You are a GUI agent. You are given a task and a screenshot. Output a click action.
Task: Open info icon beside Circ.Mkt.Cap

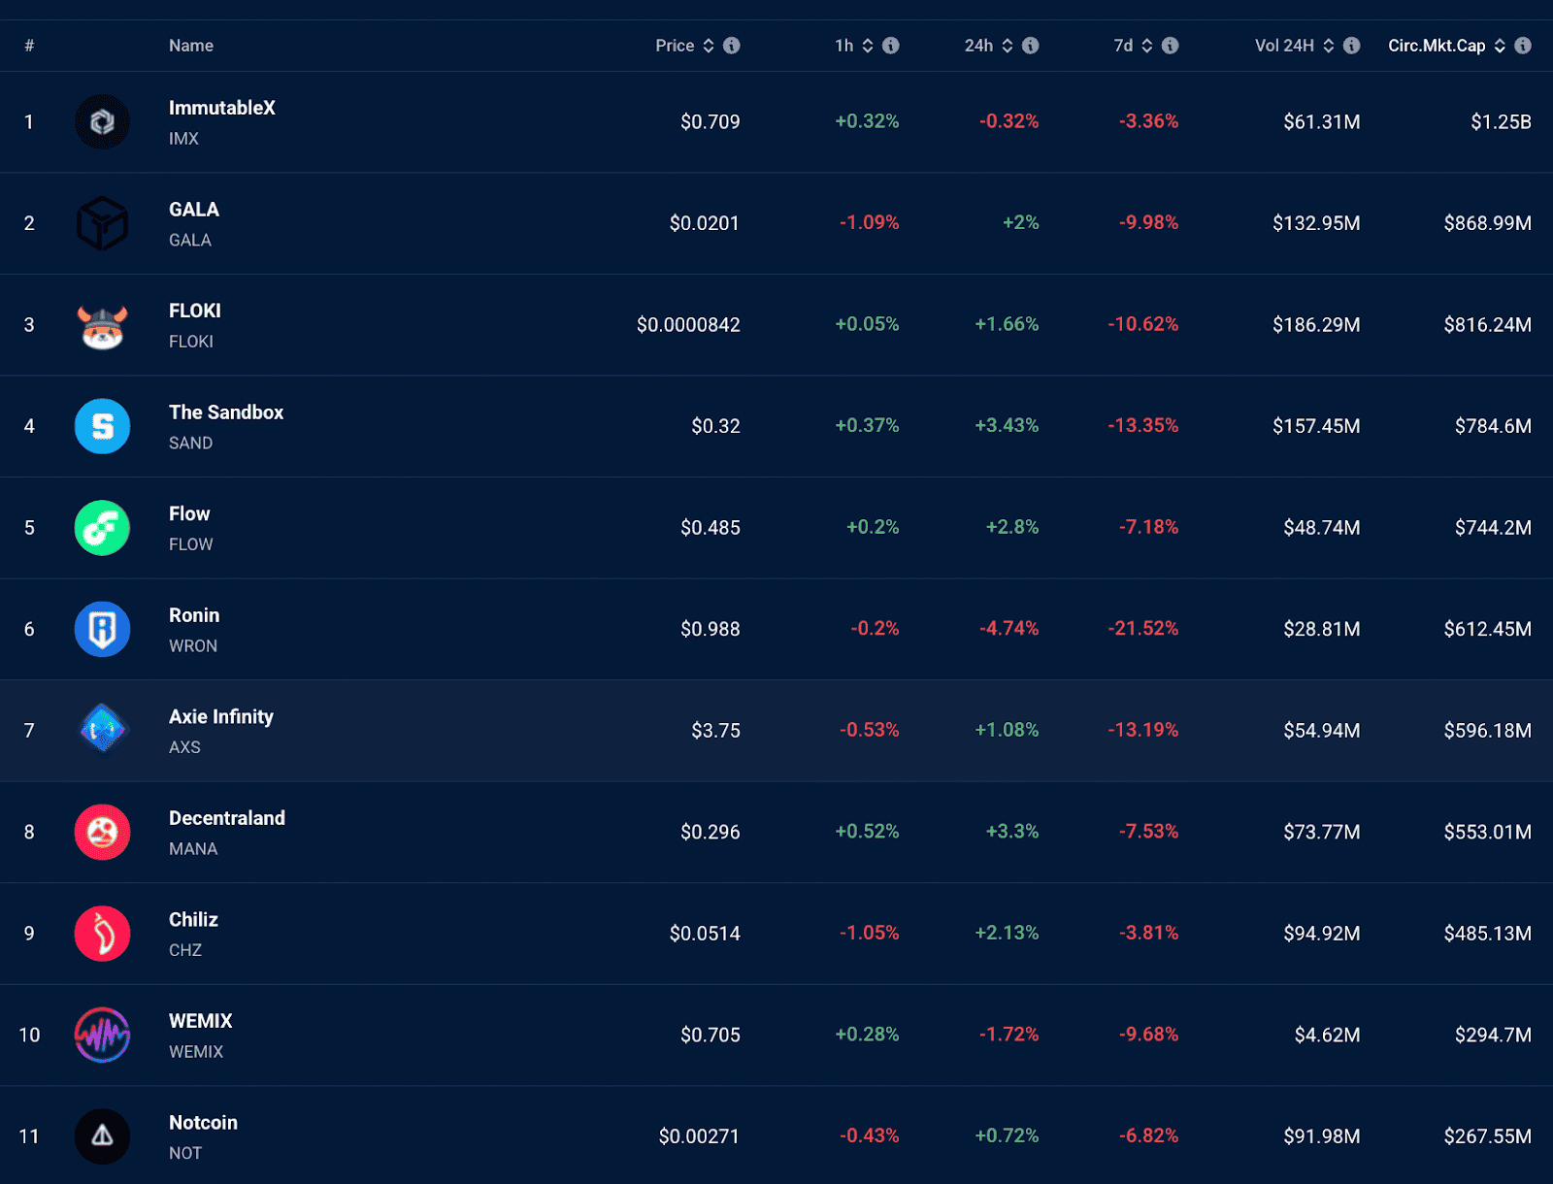pyautogui.click(x=1523, y=46)
